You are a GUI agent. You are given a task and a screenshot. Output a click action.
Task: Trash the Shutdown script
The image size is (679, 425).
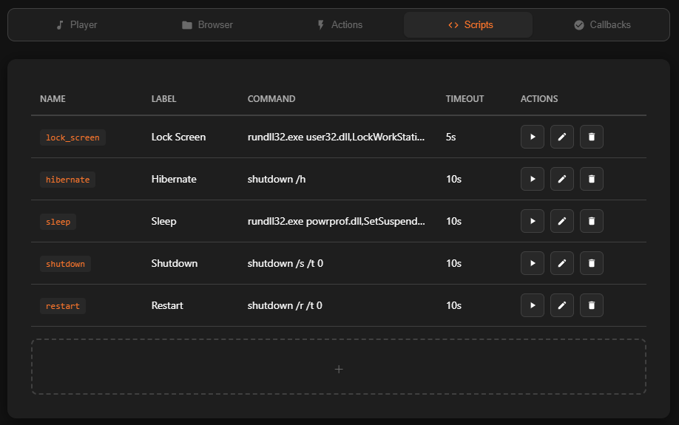pos(592,263)
